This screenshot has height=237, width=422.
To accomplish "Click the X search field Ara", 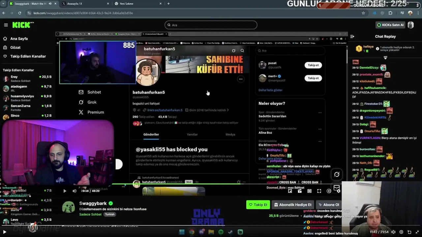I will pos(290,51).
